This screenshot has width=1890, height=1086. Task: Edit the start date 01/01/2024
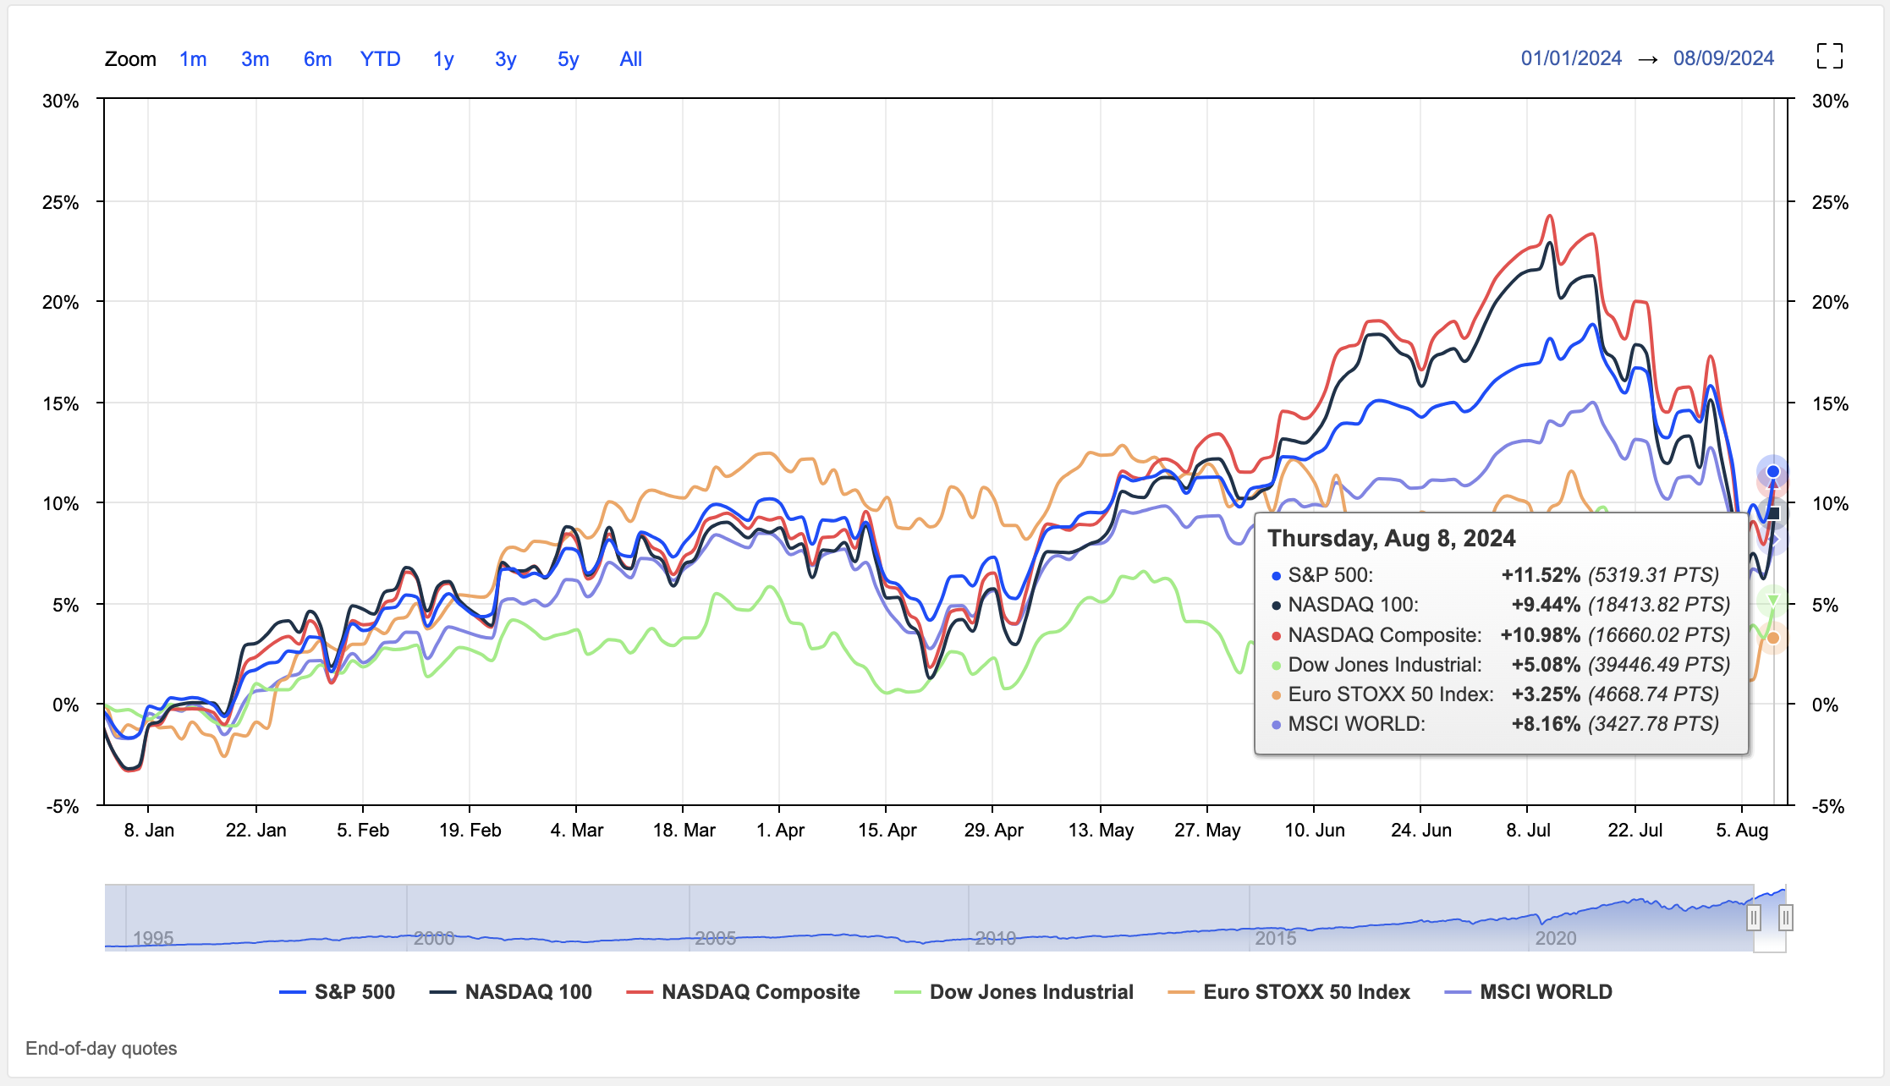point(1571,58)
